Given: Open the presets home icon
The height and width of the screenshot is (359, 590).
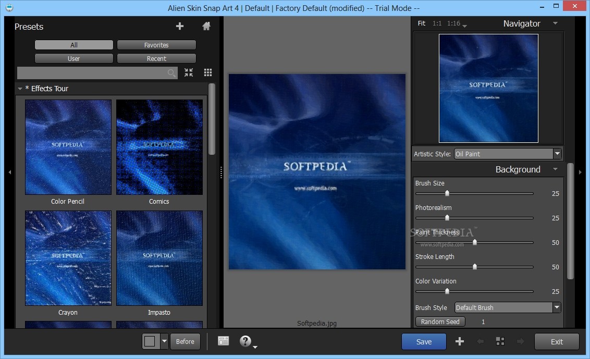Looking at the screenshot, I should click(x=206, y=26).
